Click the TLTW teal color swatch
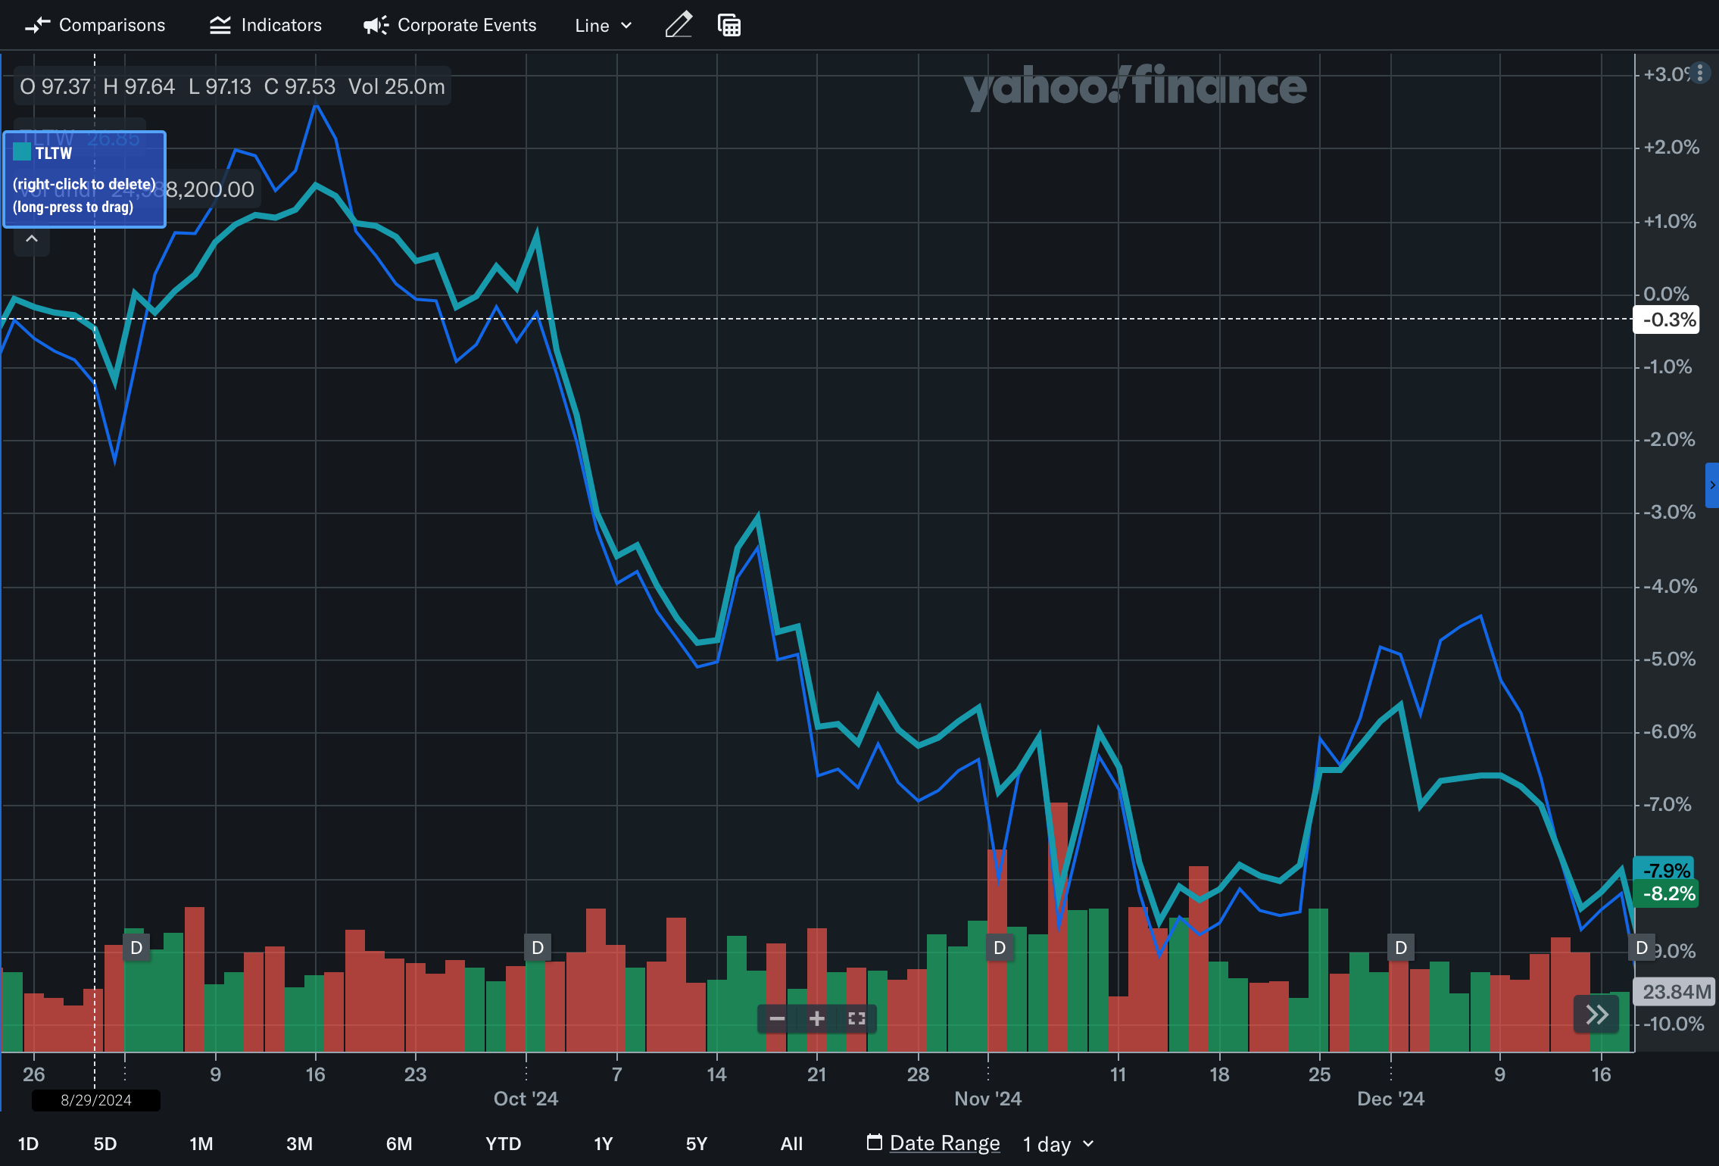 (x=22, y=152)
